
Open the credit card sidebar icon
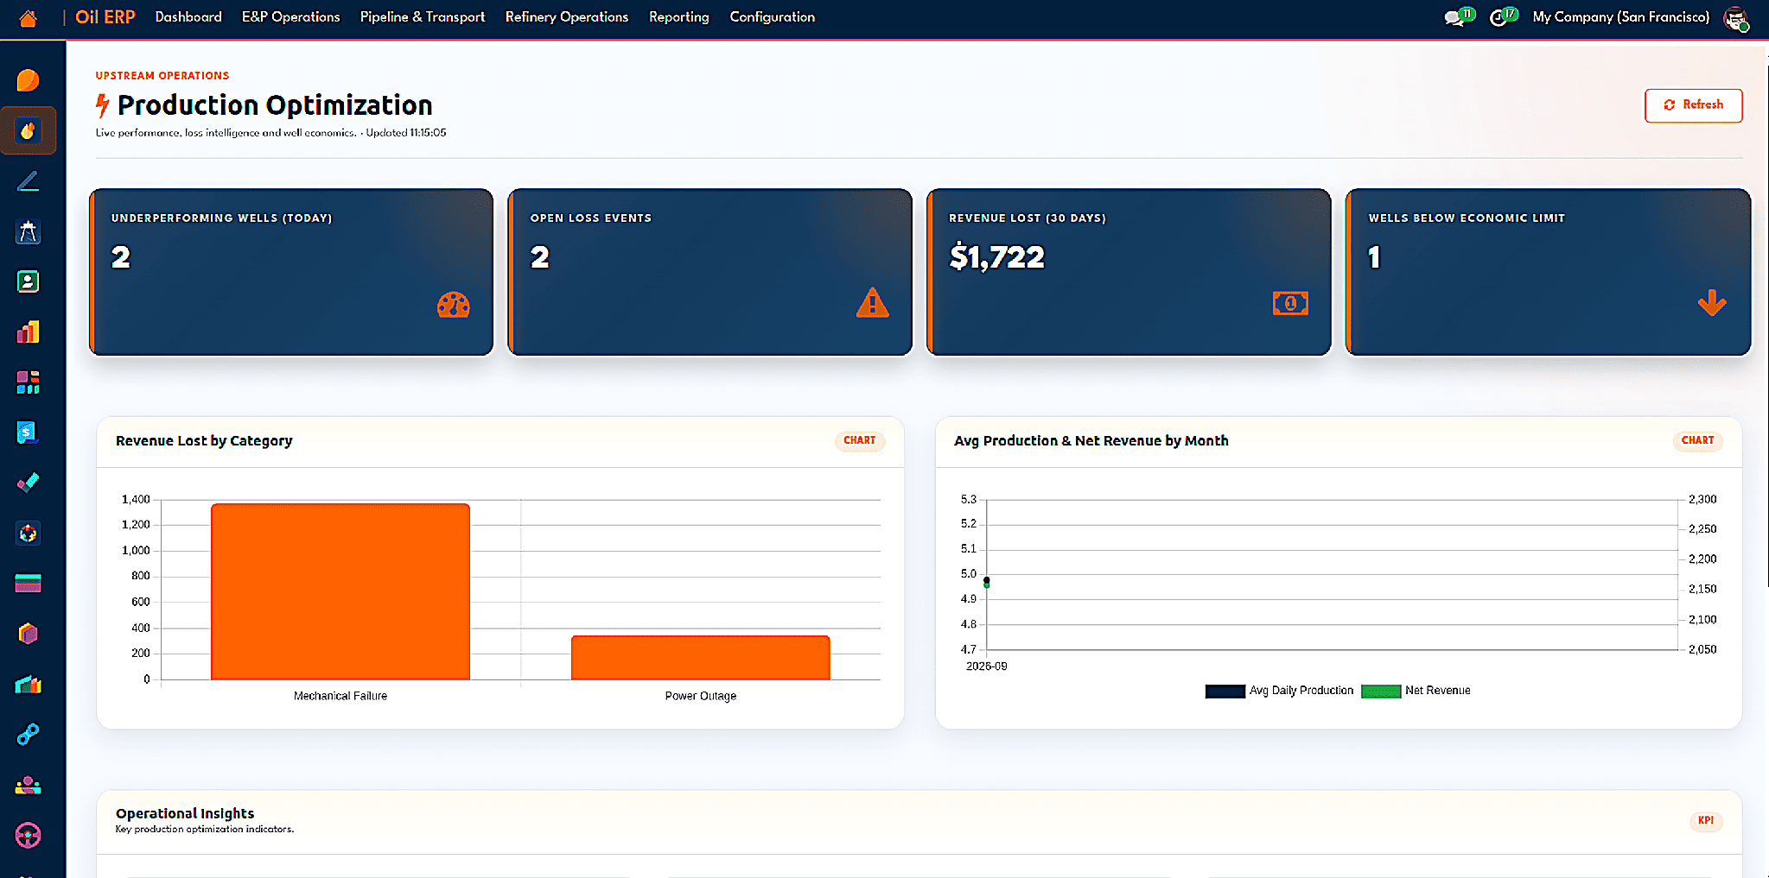coord(28,584)
